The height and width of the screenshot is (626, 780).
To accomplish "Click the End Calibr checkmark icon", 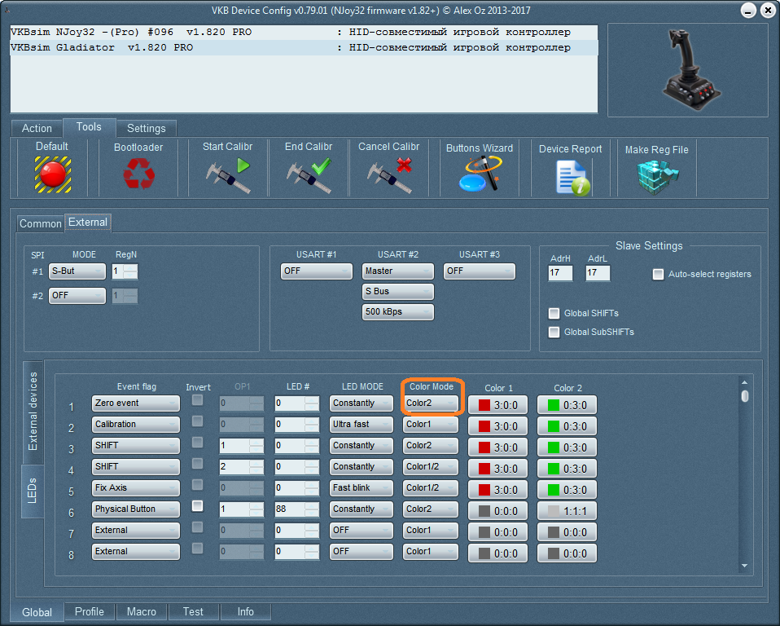I will tap(309, 174).
